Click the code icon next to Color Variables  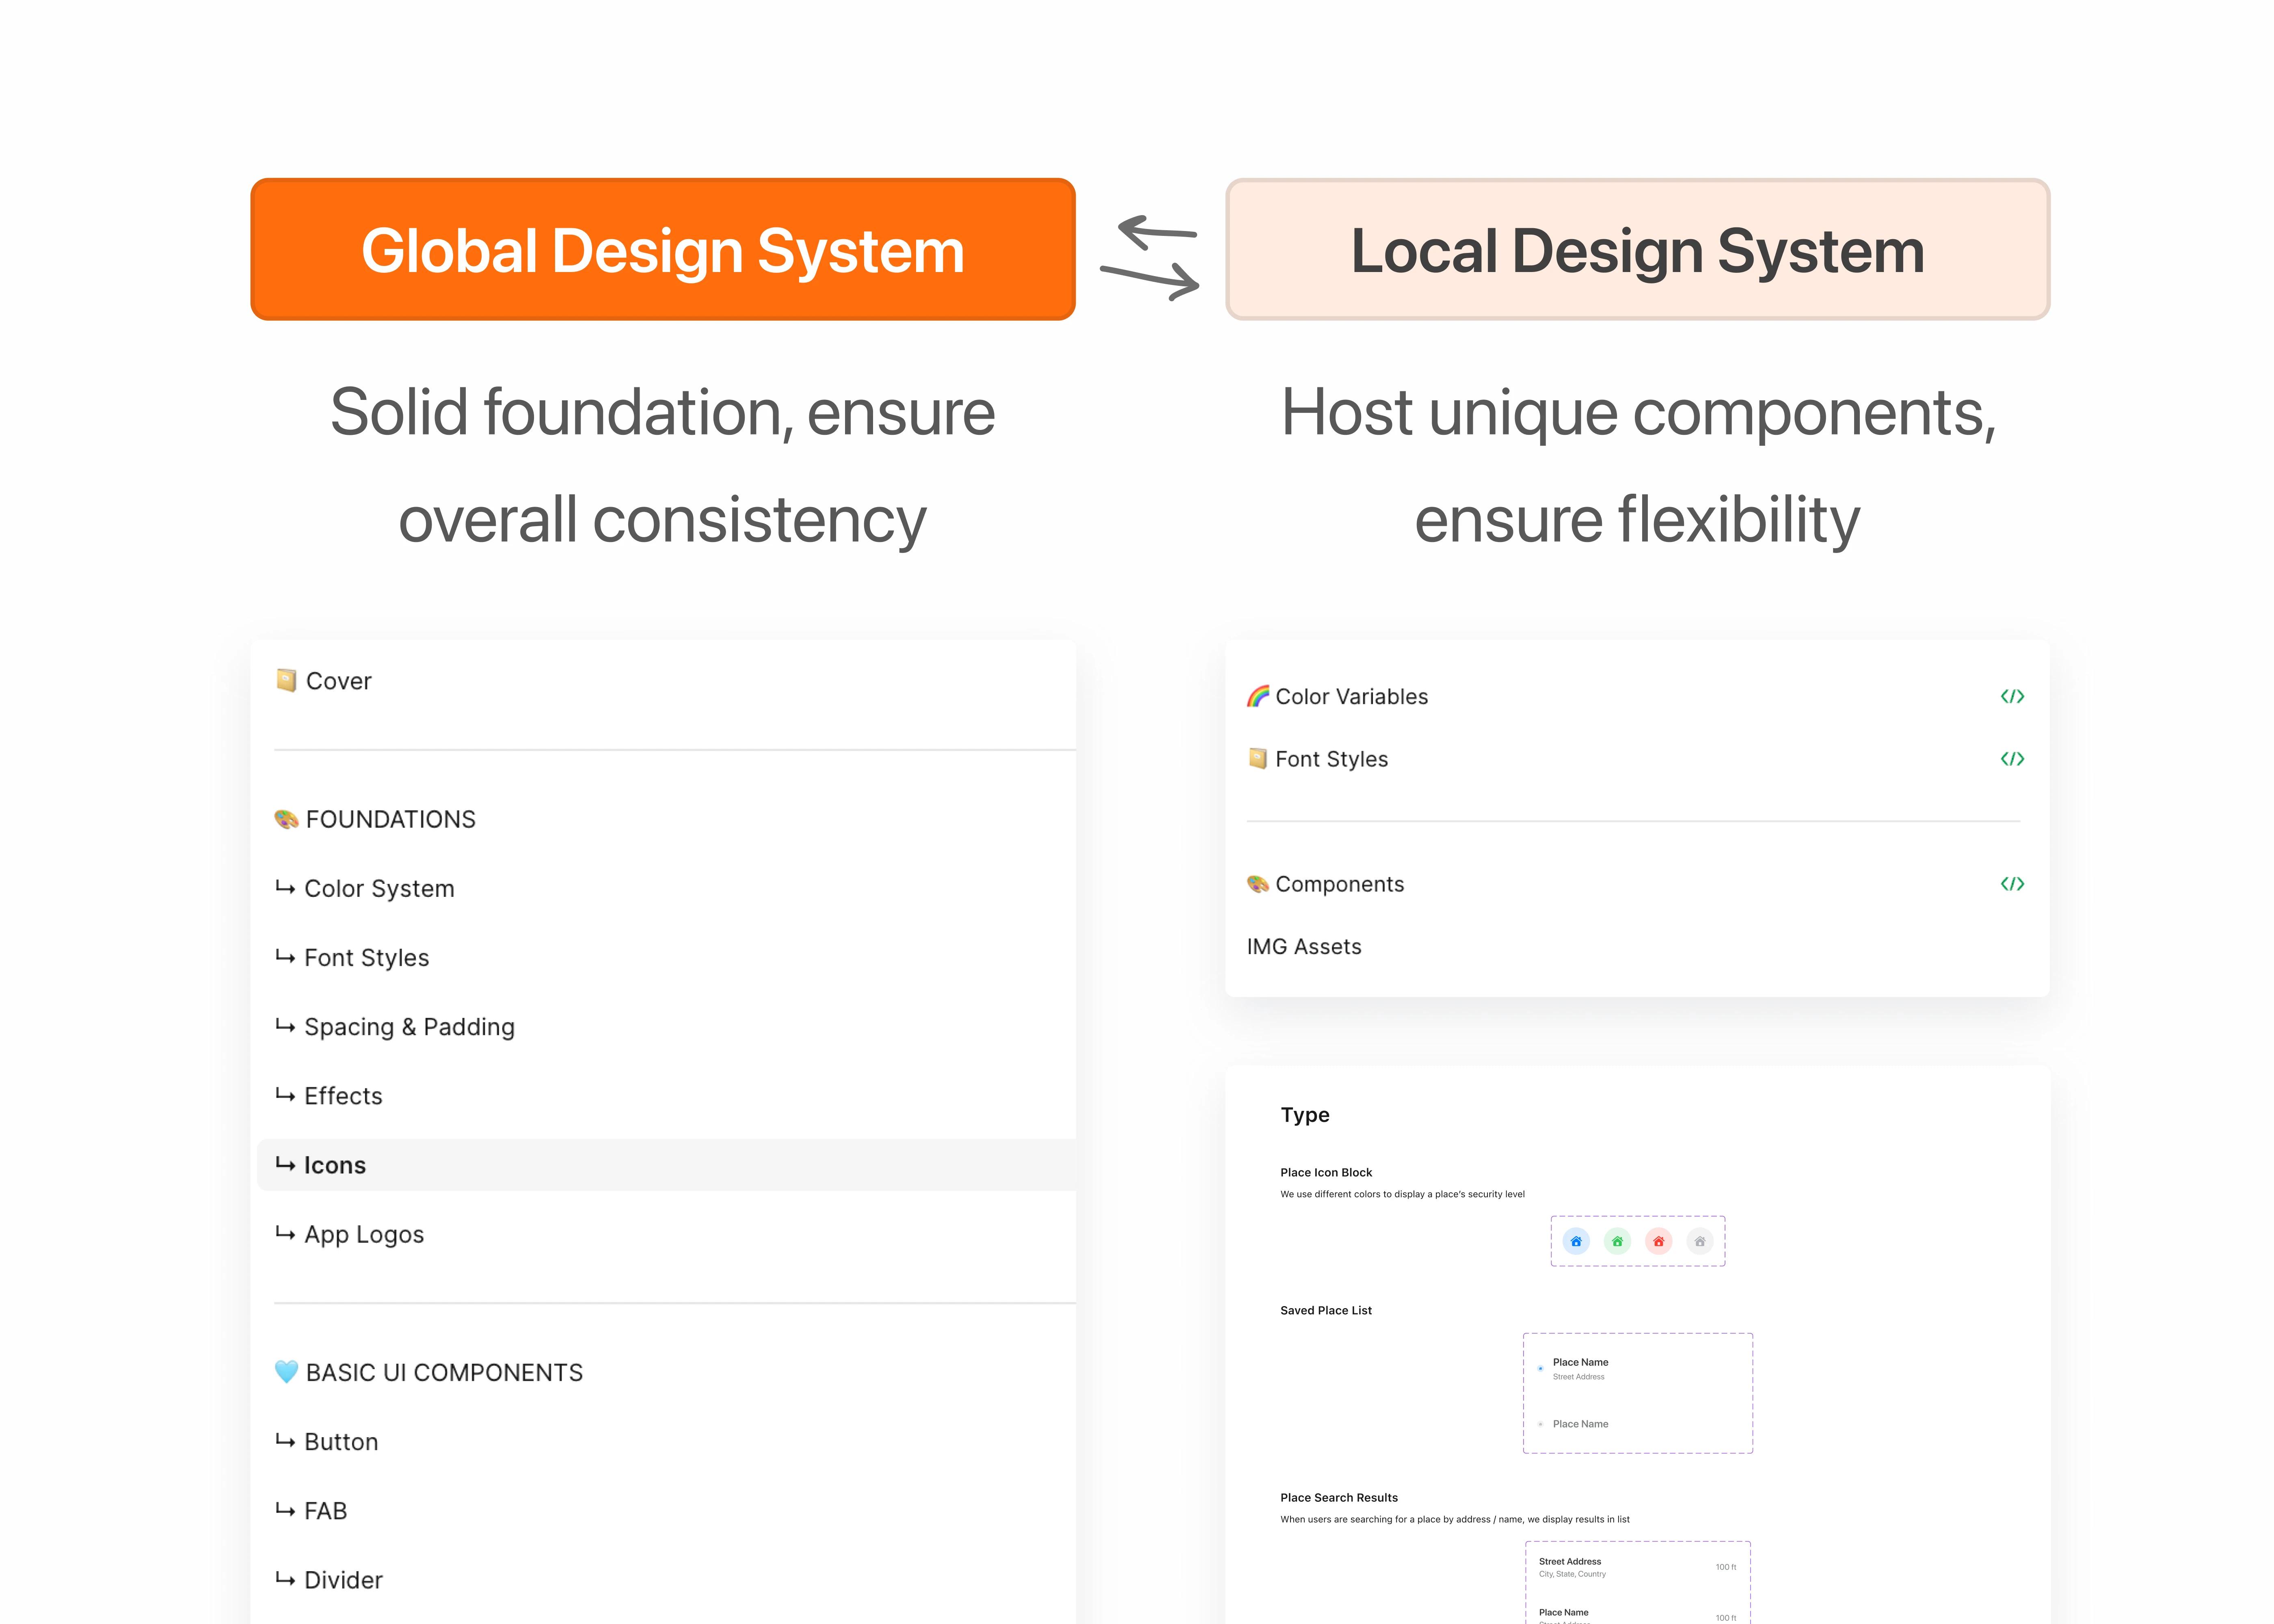tap(2013, 696)
